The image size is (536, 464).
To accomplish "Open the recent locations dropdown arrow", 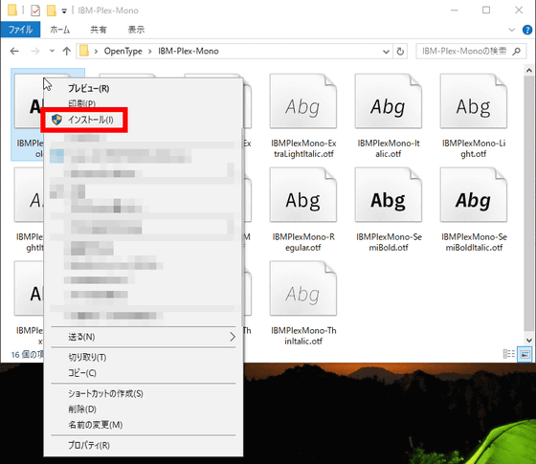I will (52, 51).
